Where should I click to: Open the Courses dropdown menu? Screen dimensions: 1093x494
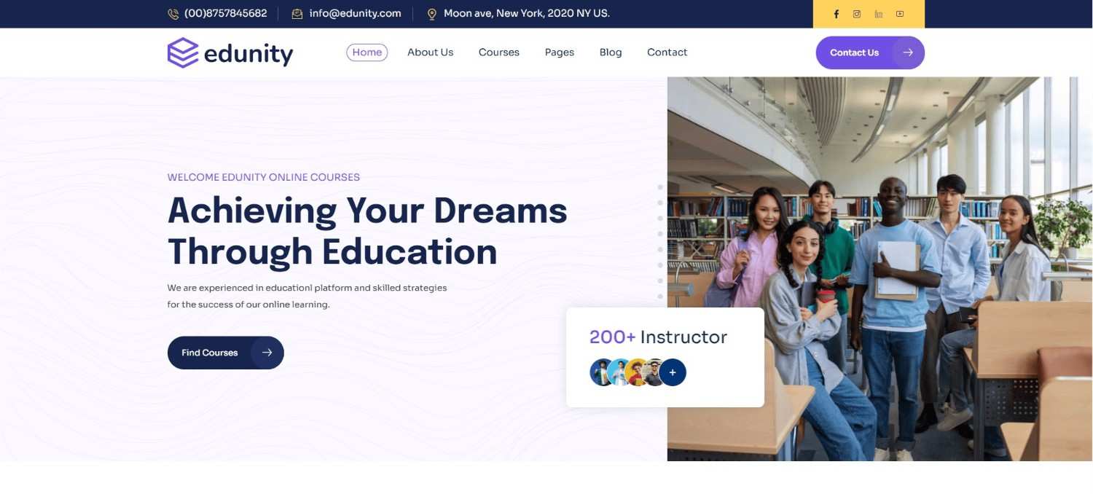[x=498, y=52]
